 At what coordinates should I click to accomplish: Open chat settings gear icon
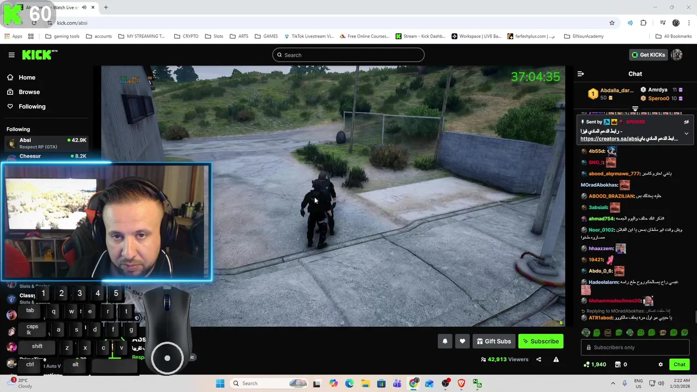click(661, 365)
